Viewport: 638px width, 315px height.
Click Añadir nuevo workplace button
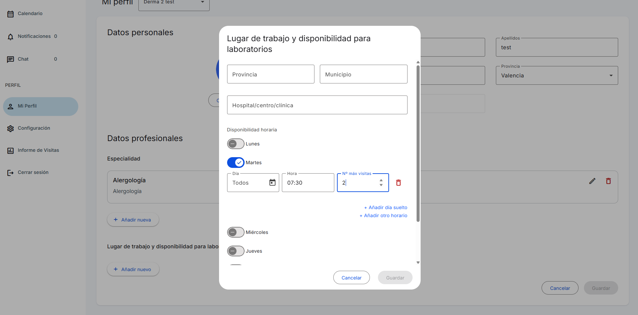[133, 269]
